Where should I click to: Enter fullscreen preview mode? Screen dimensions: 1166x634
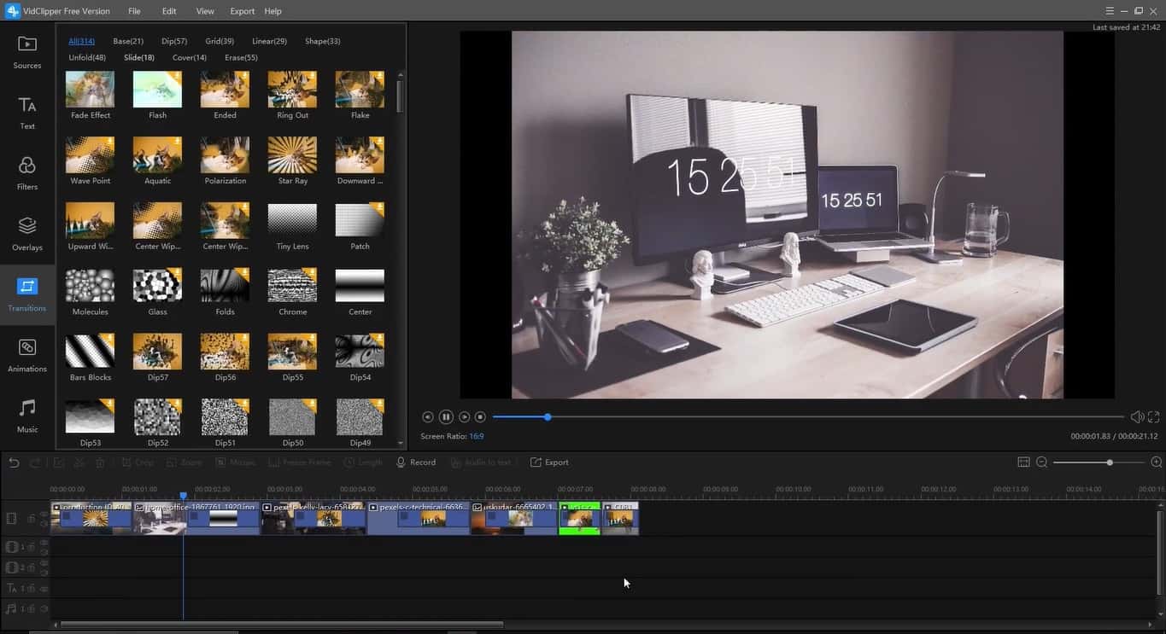point(1153,417)
